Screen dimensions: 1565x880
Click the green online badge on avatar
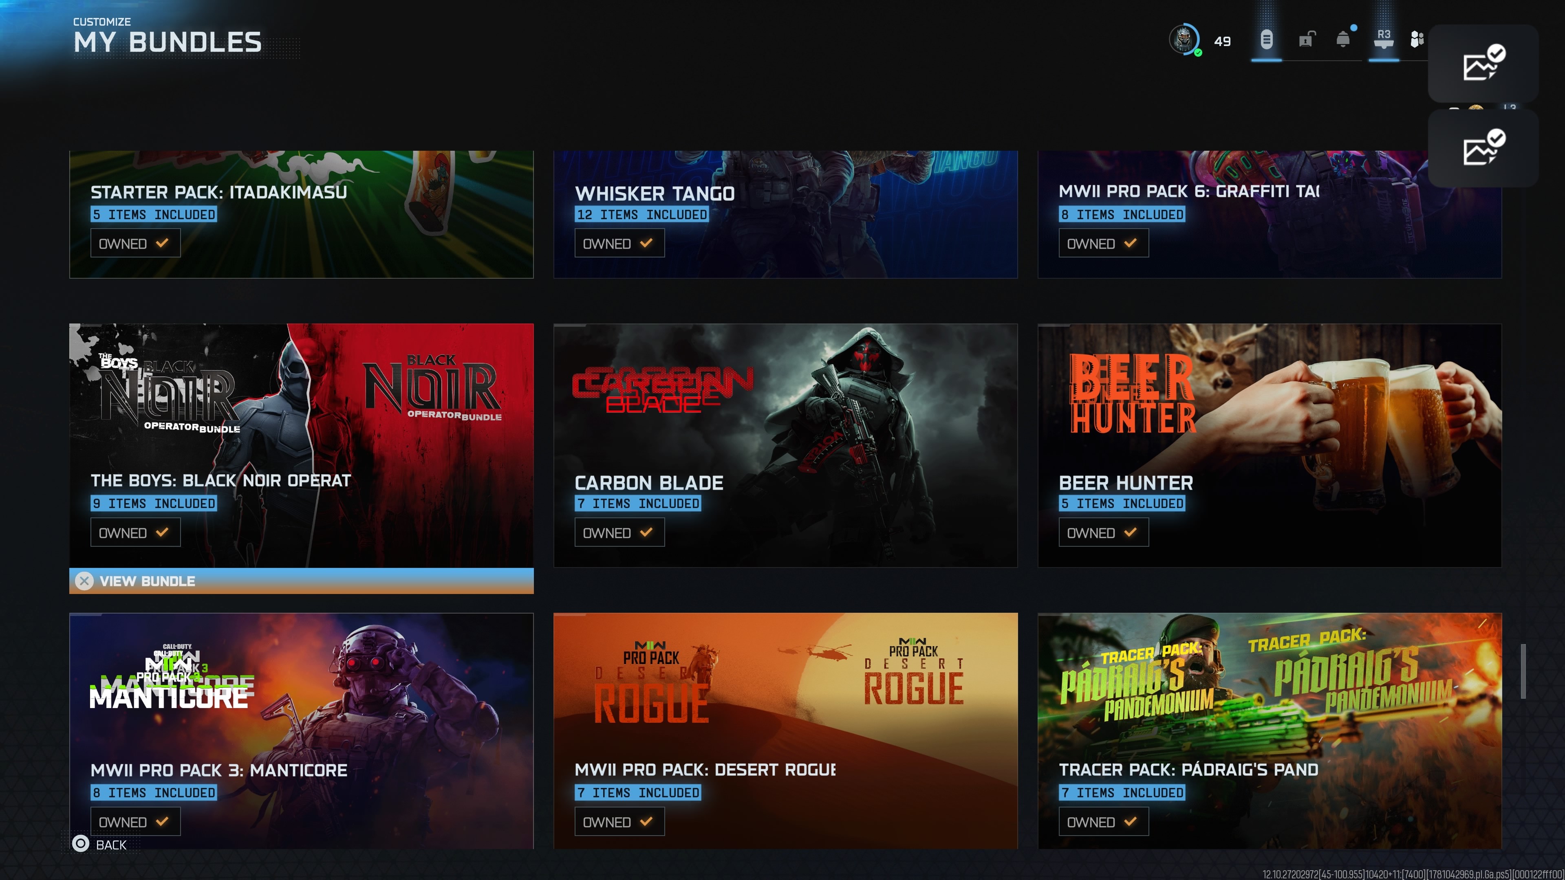[x=1197, y=53]
